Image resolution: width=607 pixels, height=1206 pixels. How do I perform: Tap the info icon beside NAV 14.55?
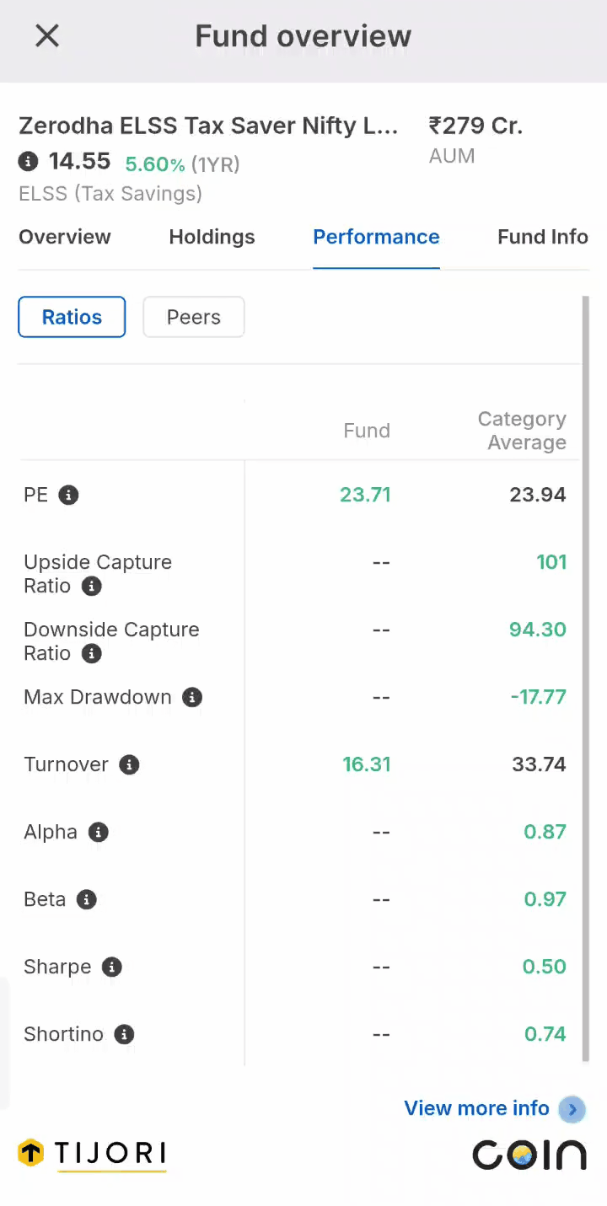click(29, 161)
